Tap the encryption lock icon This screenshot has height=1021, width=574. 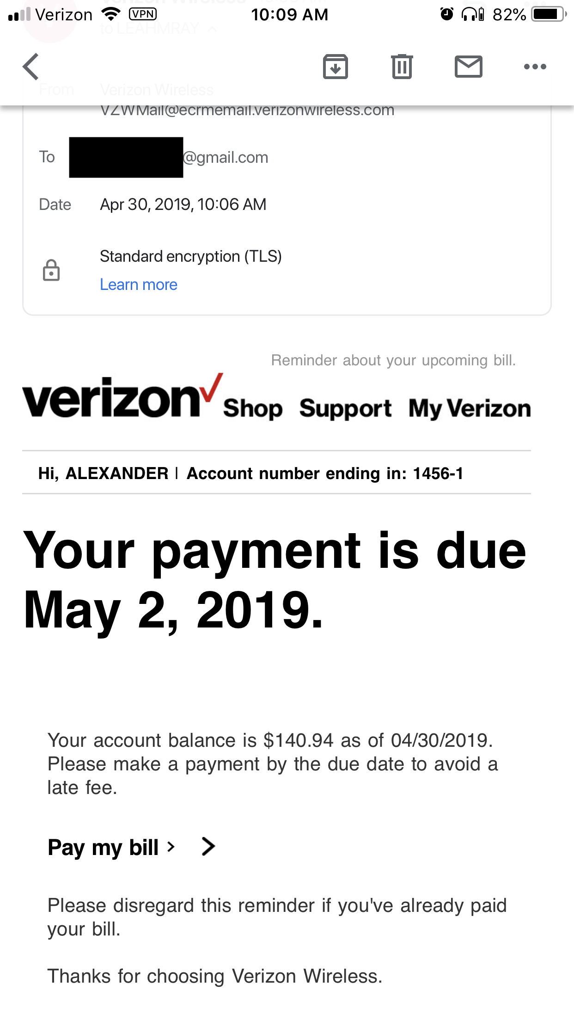pos(52,270)
